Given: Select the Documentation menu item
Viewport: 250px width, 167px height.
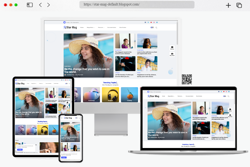Looking at the screenshot, I should 112,28.
